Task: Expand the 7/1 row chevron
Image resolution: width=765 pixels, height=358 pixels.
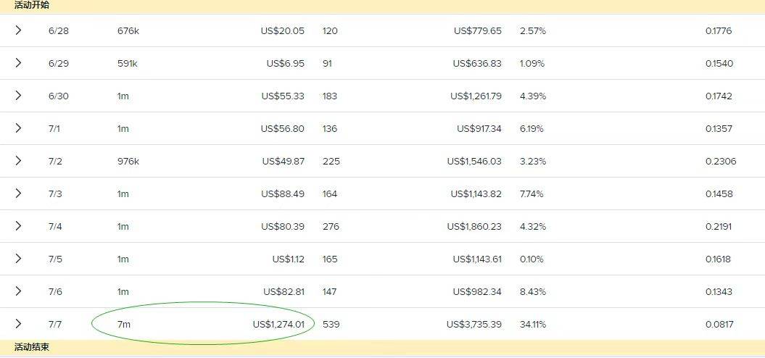Action: click(19, 128)
